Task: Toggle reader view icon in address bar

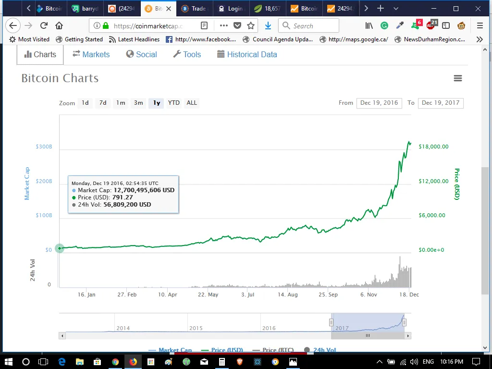Action: [x=204, y=26]
